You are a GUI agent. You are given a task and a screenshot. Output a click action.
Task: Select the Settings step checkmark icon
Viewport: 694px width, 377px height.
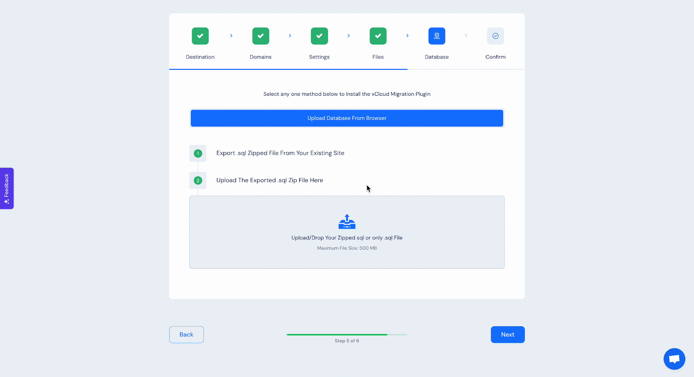[319, 36]
